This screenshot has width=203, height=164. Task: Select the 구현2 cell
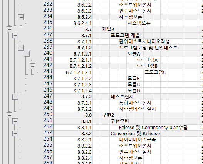(x=108, y=115)
